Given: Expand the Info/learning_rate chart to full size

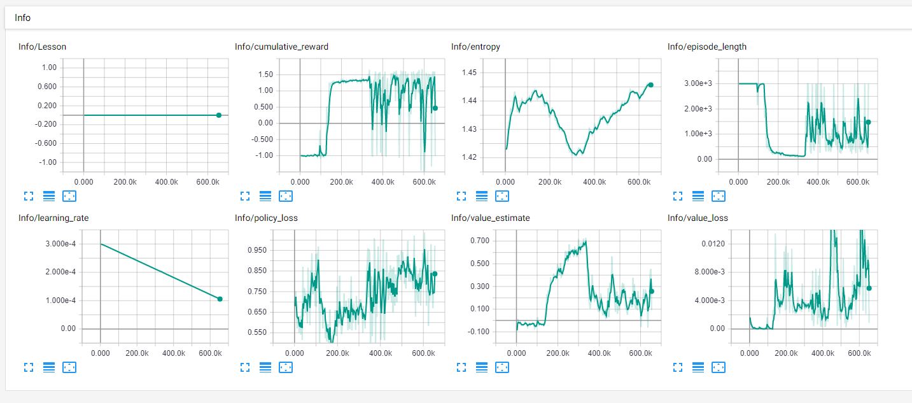Looking at the screenshot, I should coord(28,367).
